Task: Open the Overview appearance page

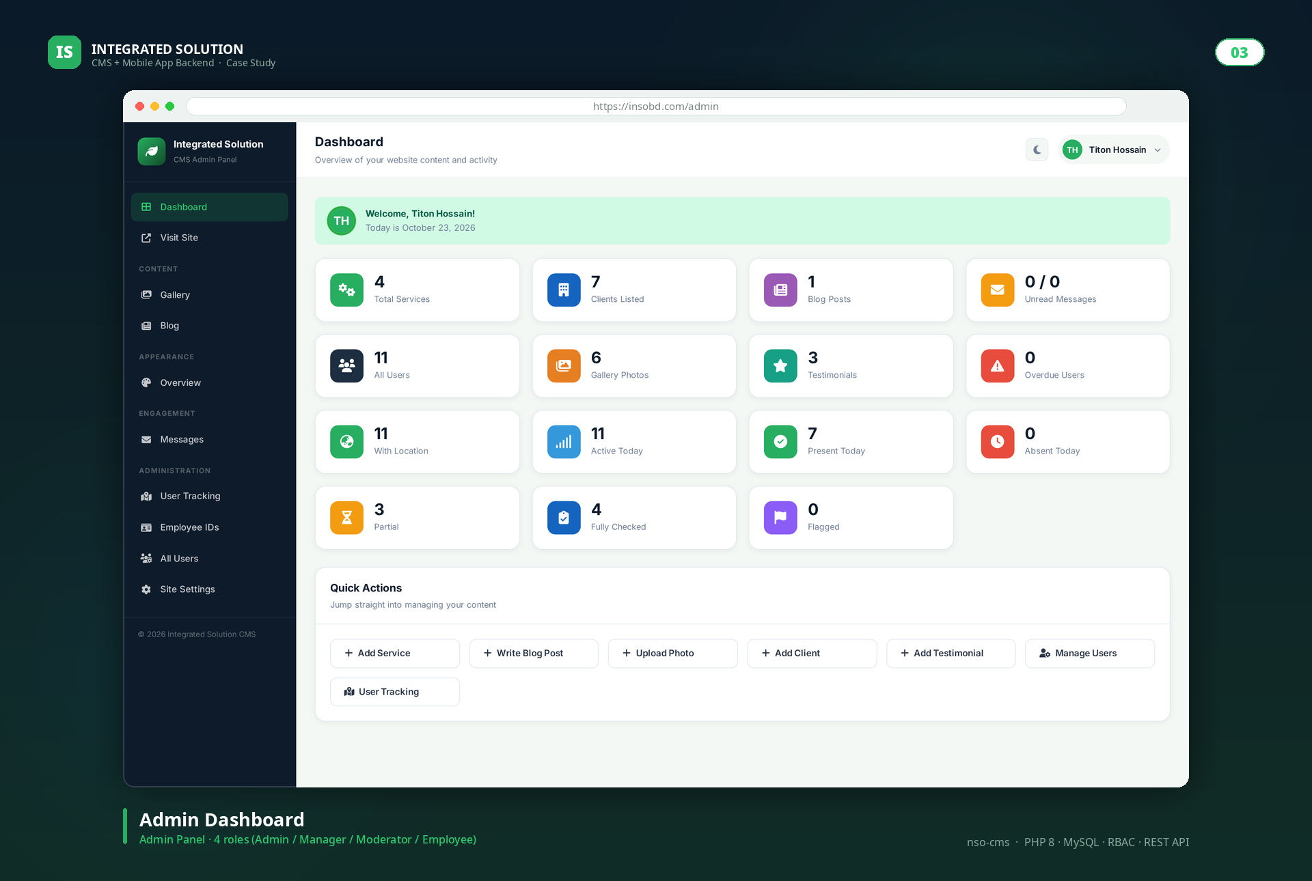Action: 209,383
